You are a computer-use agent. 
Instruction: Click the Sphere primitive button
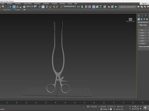point(142,33)
